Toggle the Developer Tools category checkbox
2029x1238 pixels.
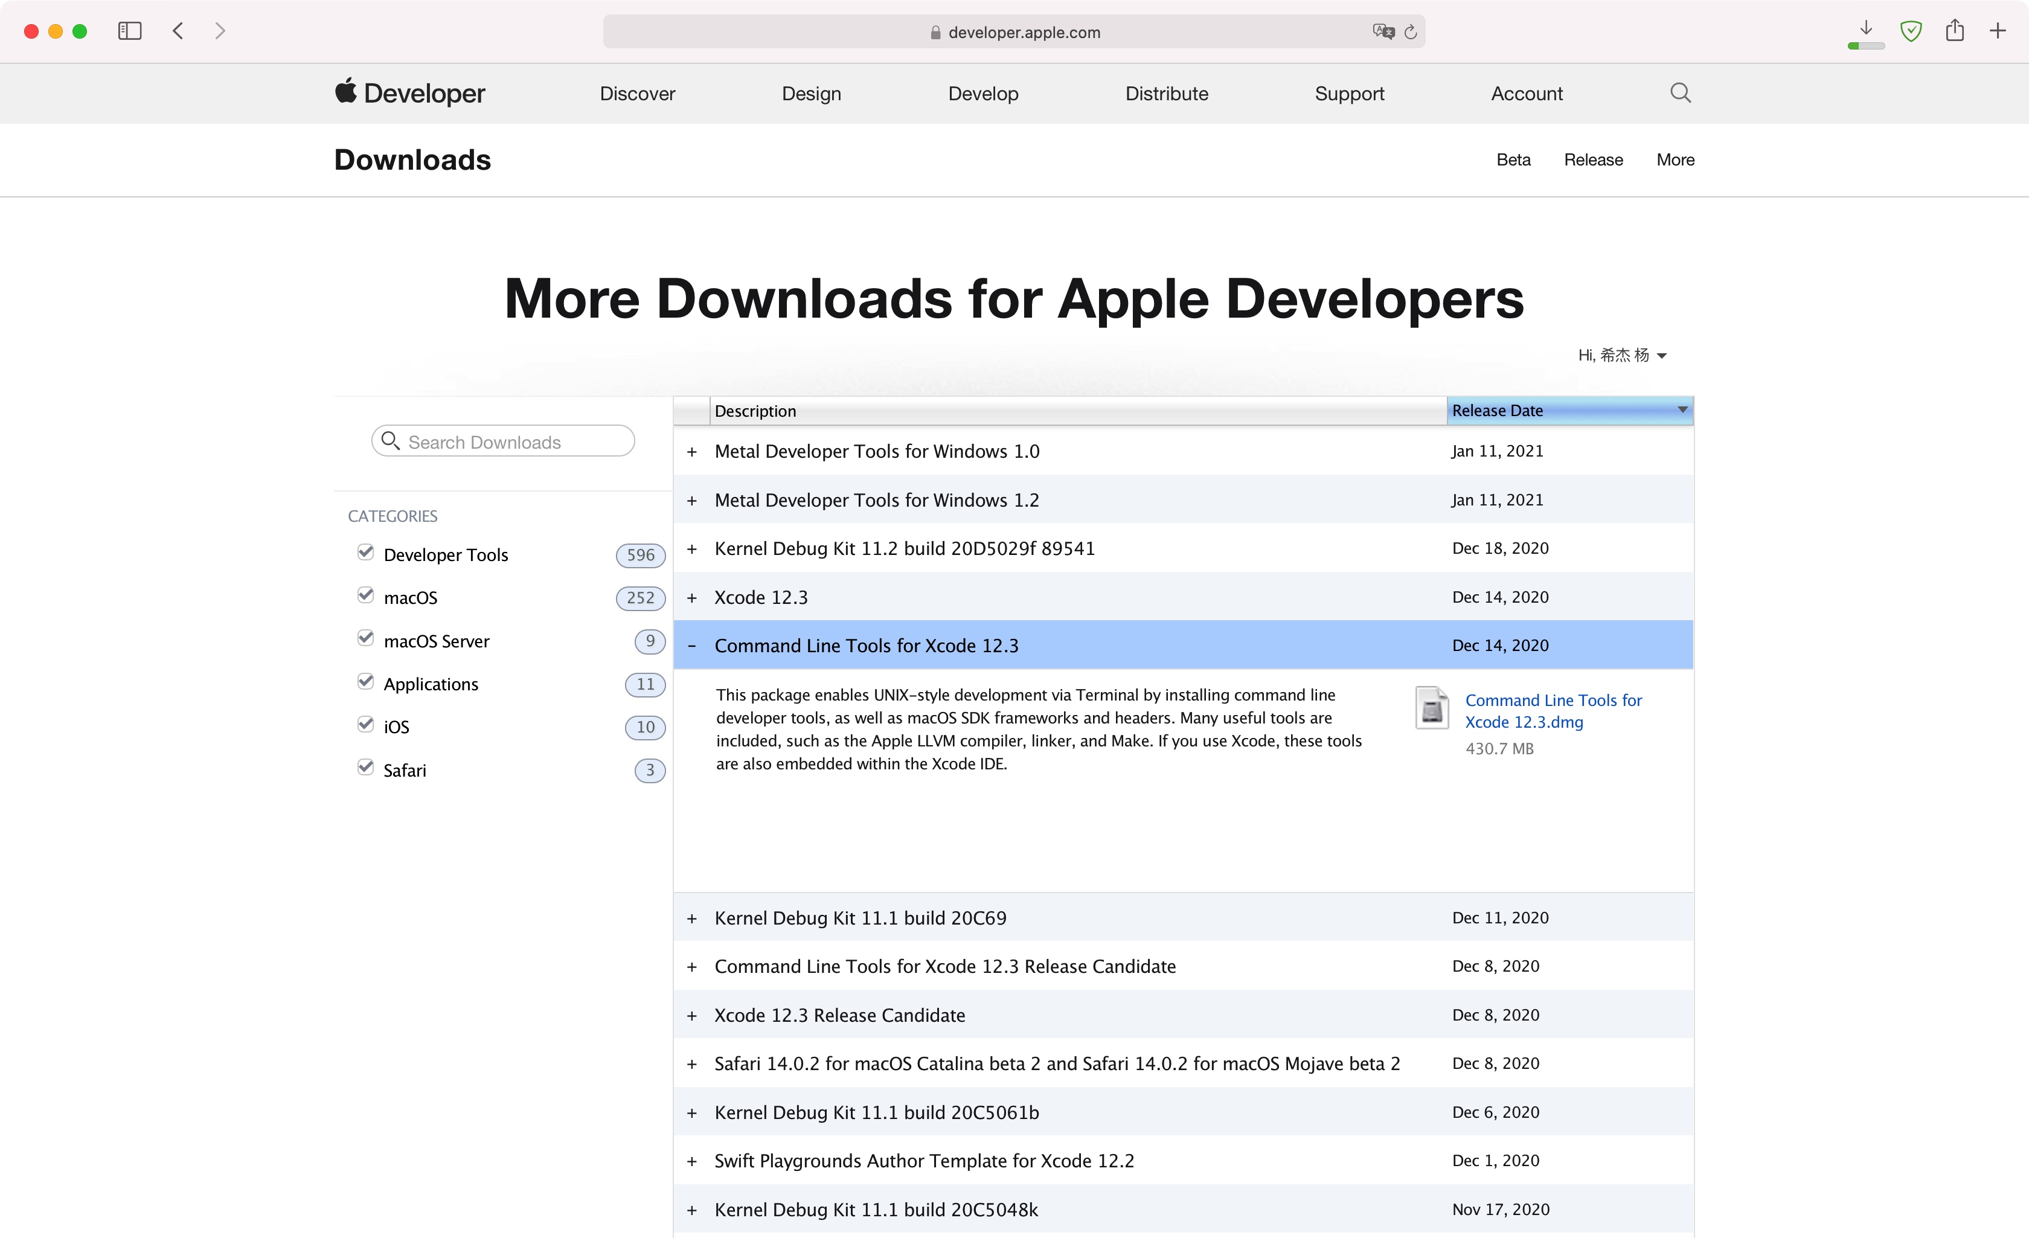click(x=365, y=552)
